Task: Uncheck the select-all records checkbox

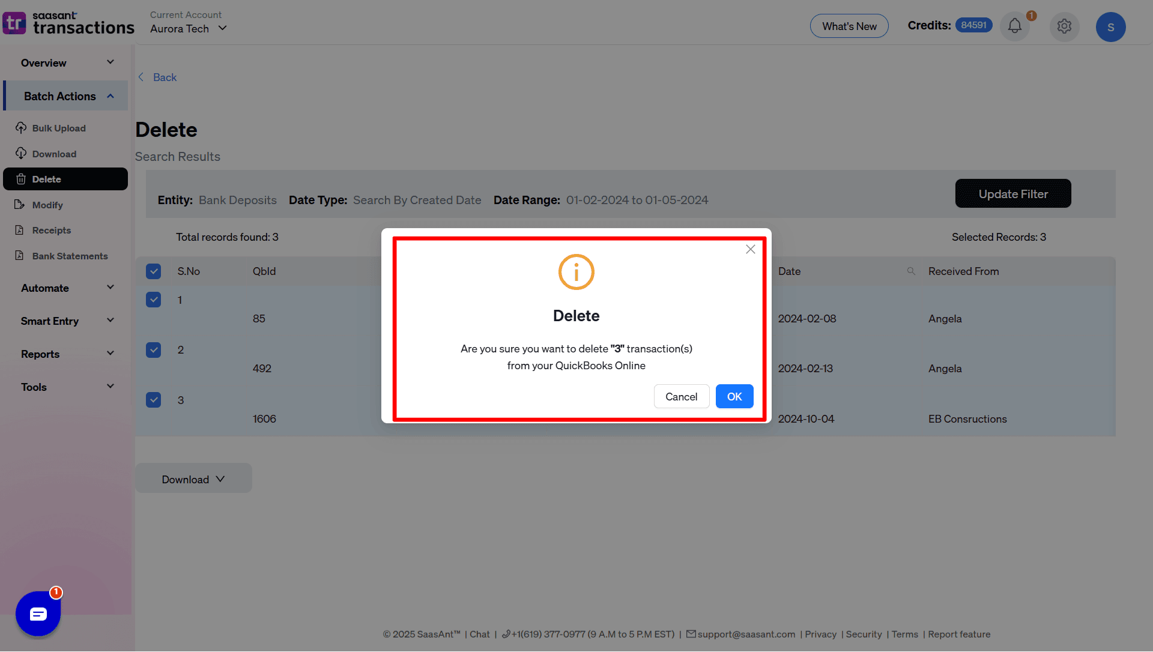Action: (154, 271)
